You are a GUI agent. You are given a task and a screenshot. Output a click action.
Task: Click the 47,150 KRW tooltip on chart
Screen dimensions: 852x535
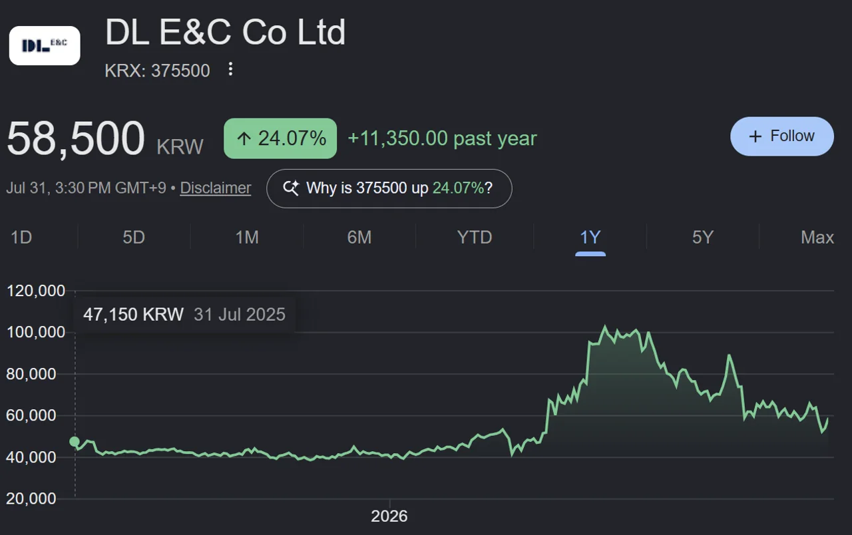coord(184,314)
